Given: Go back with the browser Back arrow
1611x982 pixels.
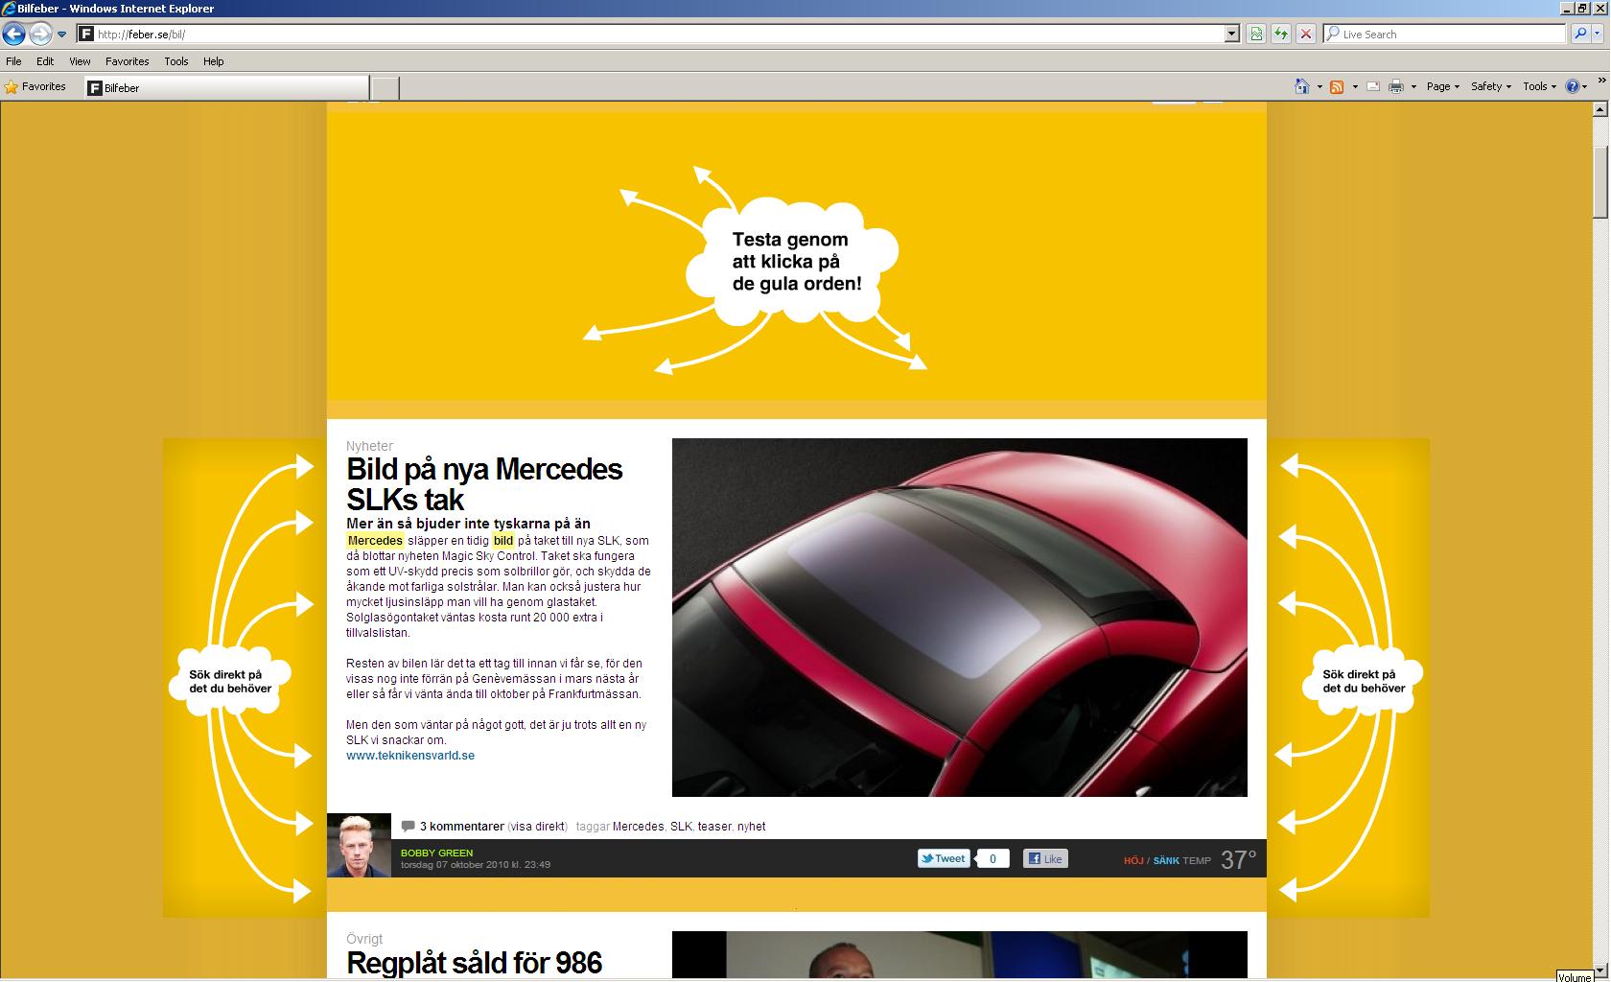Looking at the screenshot, I should [13, 35].
